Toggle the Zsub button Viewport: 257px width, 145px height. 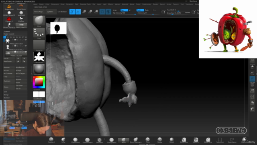click(147, 10)
